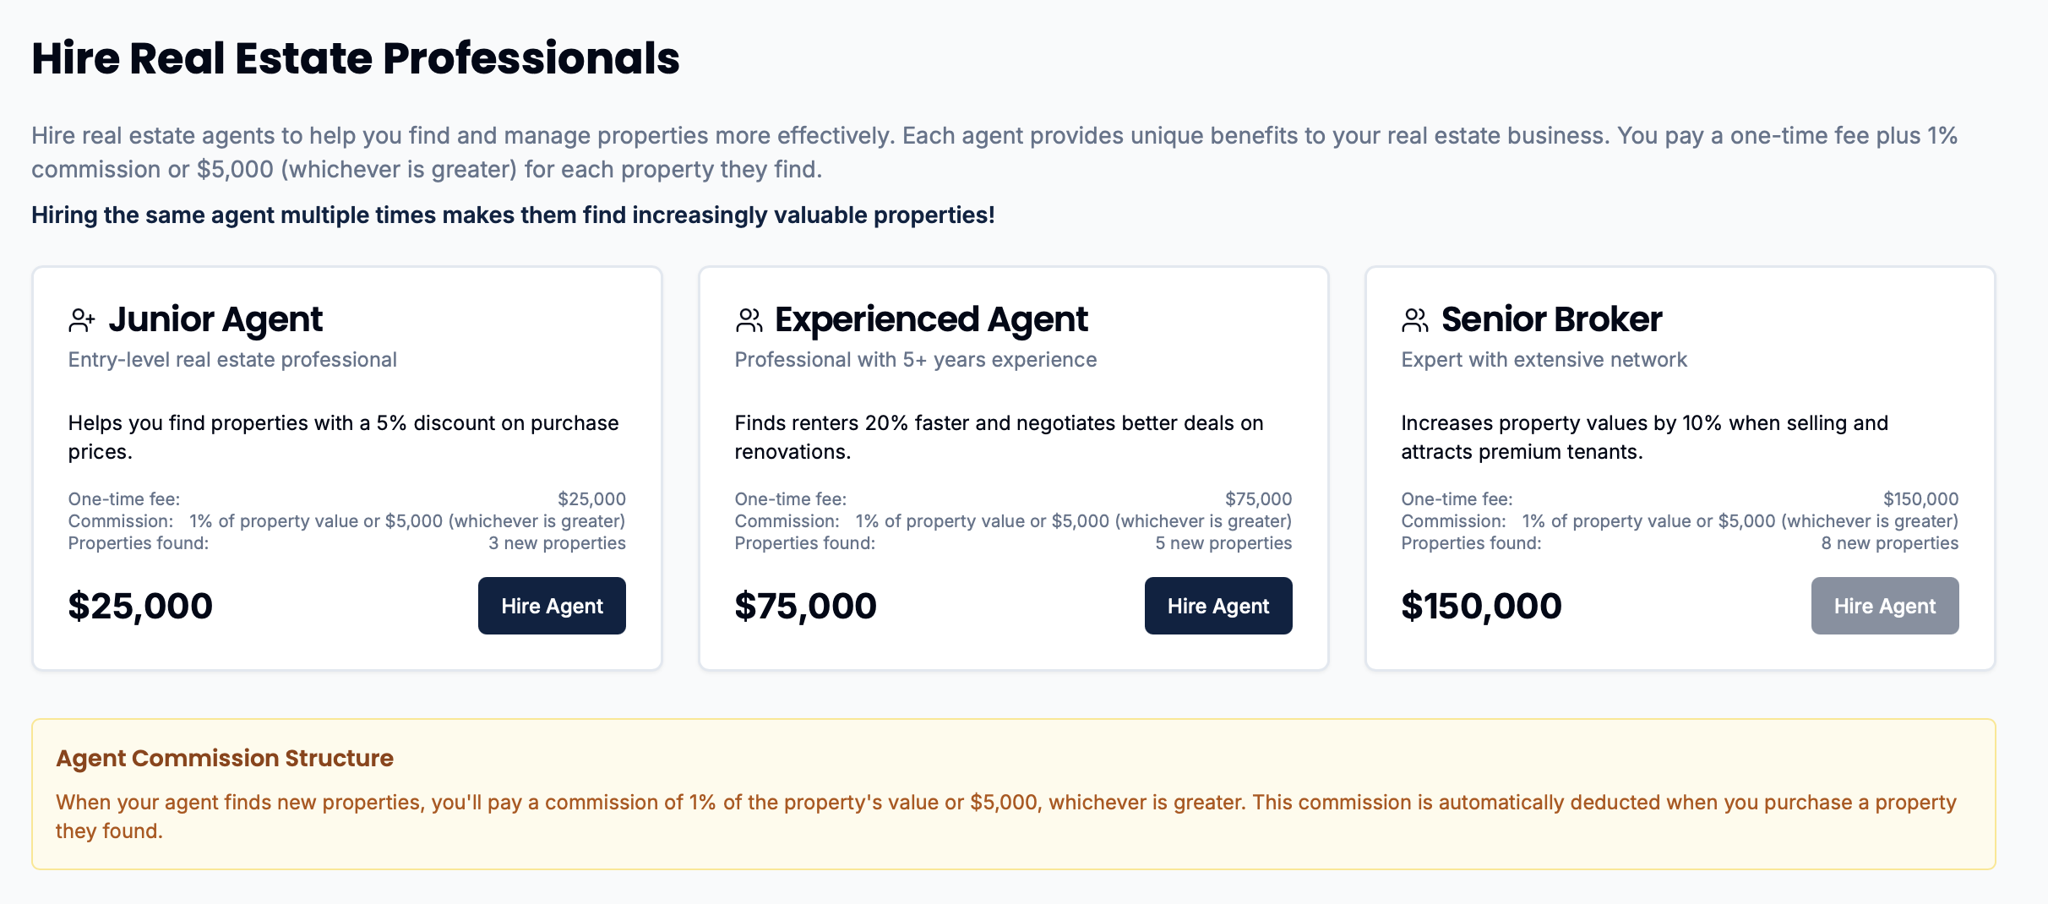Click the large $25,000 price label

tap(140, 606)
